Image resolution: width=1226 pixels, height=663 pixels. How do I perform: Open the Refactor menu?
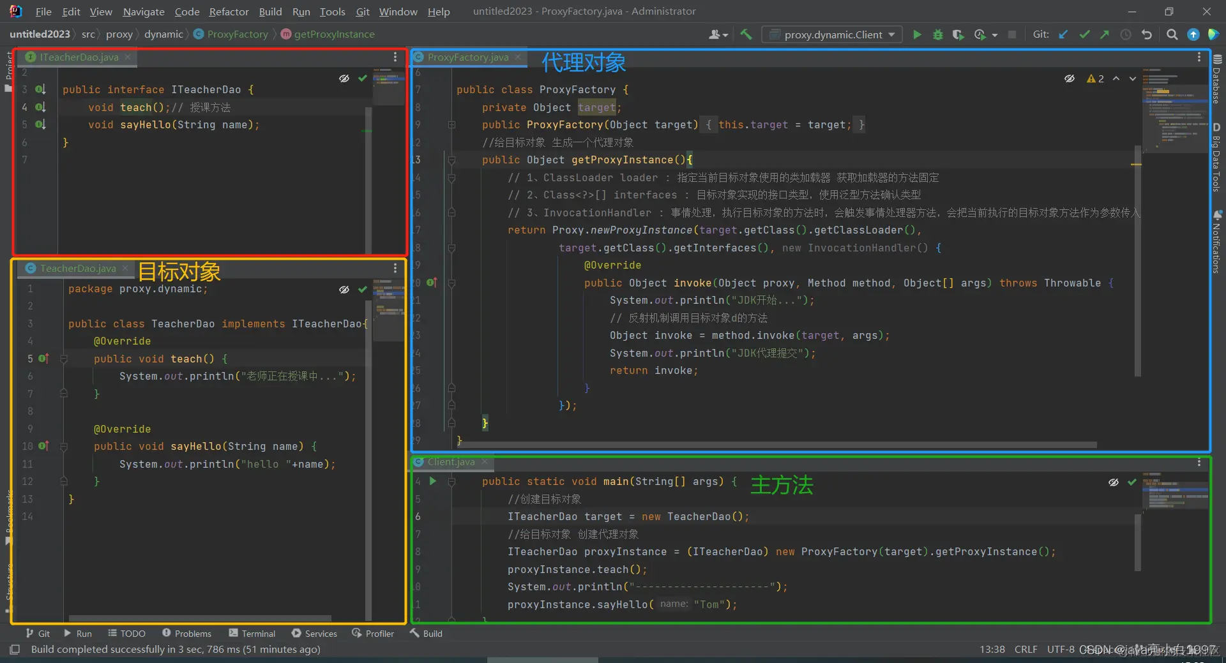[229, 11]
